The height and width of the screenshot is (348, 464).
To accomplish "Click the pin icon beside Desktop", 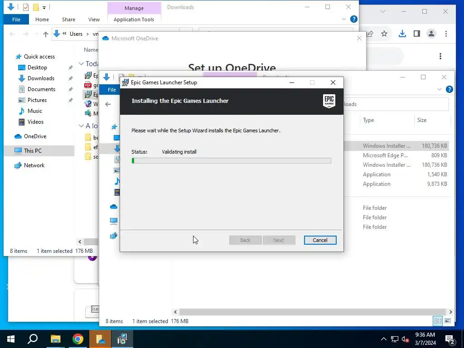I will [70, 68].
